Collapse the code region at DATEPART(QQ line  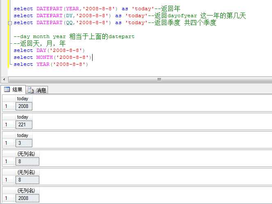pyautogui.click(x=10, y=23)
